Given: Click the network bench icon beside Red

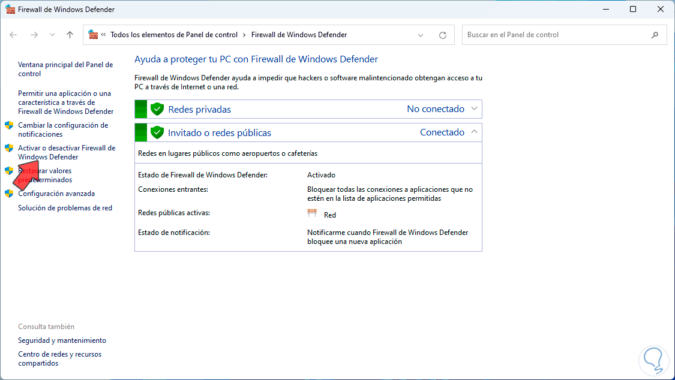Looking at the screenshot, I should pyautogui.click(x=312, y=213).
